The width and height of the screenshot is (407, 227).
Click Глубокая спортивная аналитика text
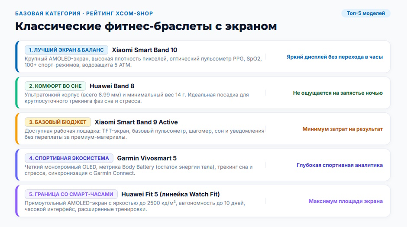[x=339, y=165]
